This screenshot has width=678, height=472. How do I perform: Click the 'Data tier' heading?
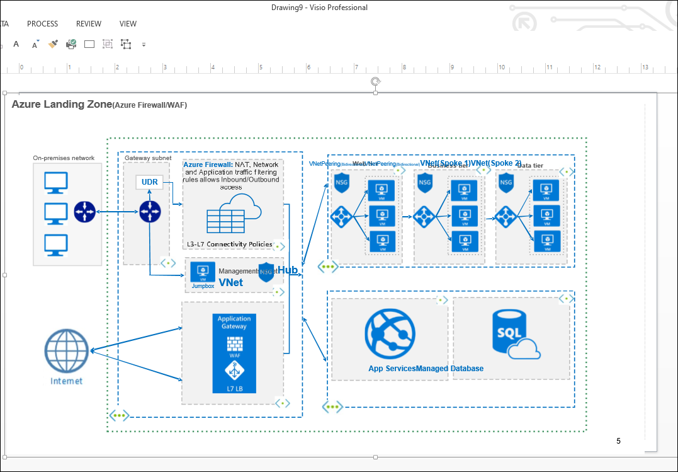(531, 165)
